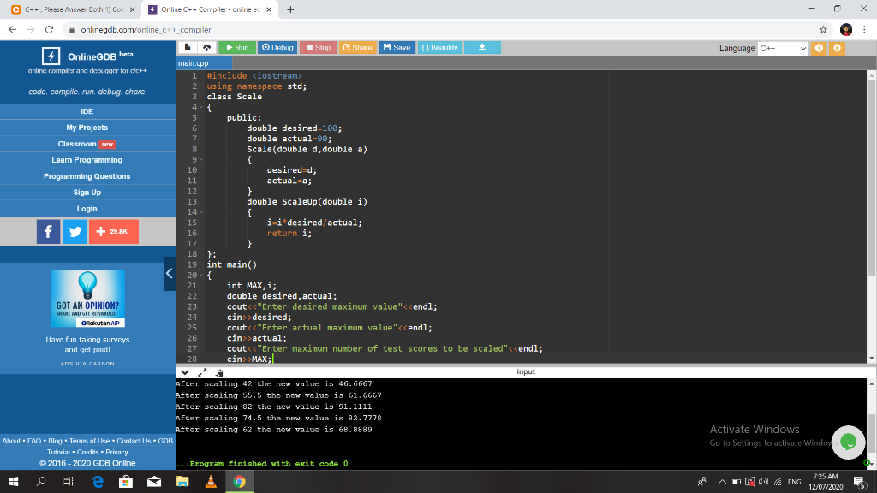Viewport: 877px width, 493px height.
Task: Click the orange info icon
Action: (819, 48)
